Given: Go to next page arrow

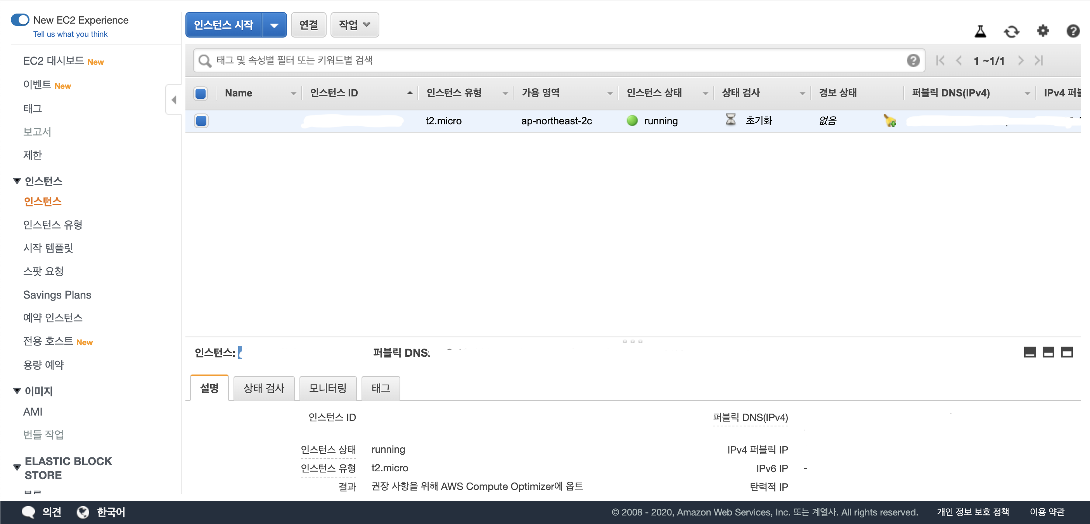Looking at the screenshot, I should [1021, 60].
